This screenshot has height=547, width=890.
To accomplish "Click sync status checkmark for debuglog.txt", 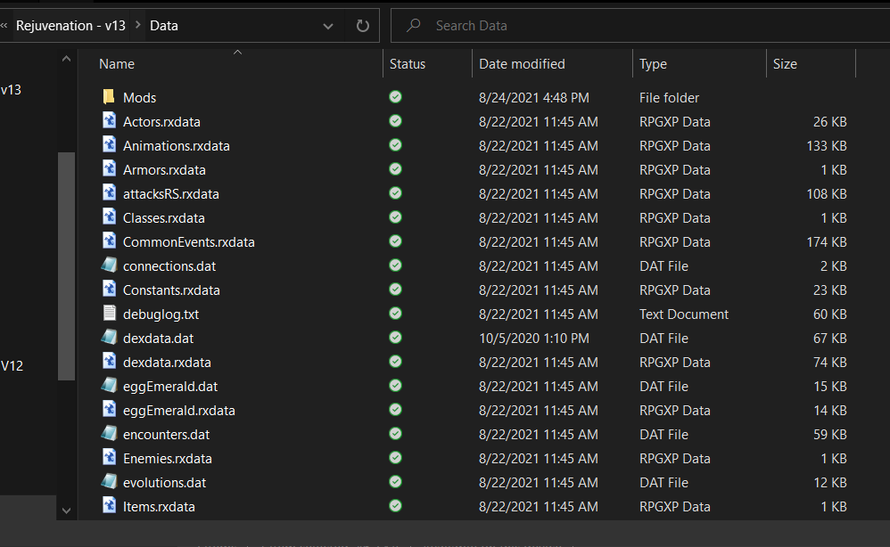I will [x=396, y=314].
